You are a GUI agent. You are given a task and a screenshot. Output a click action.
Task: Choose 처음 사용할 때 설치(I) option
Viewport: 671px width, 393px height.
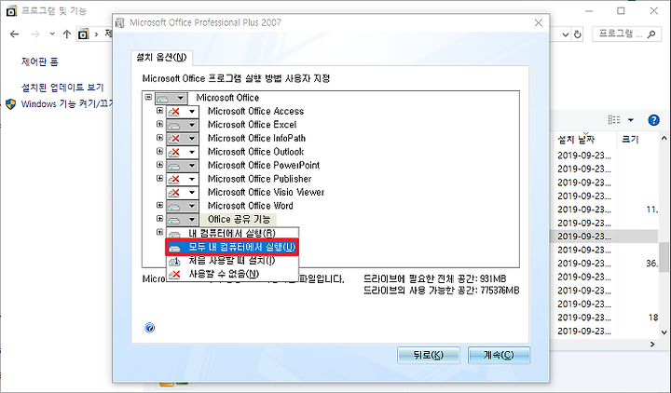232,261
